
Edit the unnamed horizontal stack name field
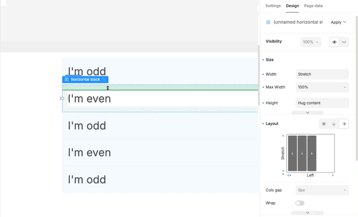pyautogui.click(x=298, y=22)
